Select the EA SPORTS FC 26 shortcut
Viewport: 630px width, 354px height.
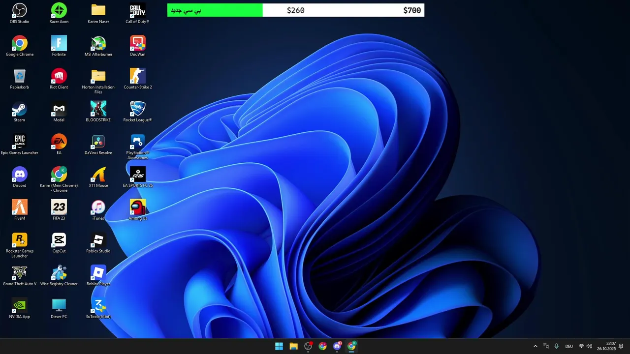tap(138, 177)
